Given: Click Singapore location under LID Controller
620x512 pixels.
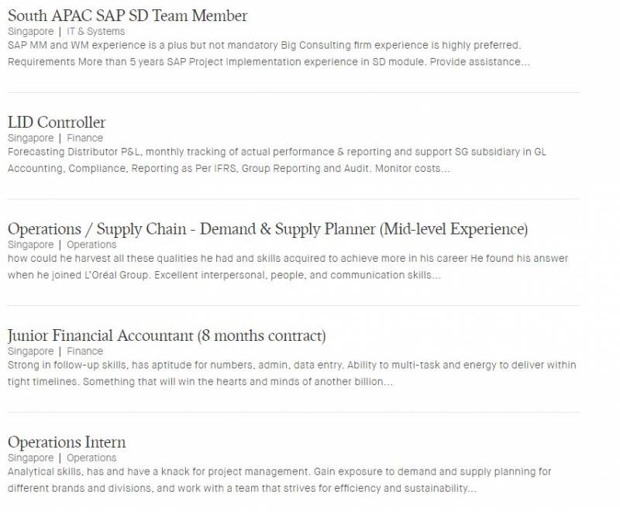Looking at the screenshot, I should (30, 138).
